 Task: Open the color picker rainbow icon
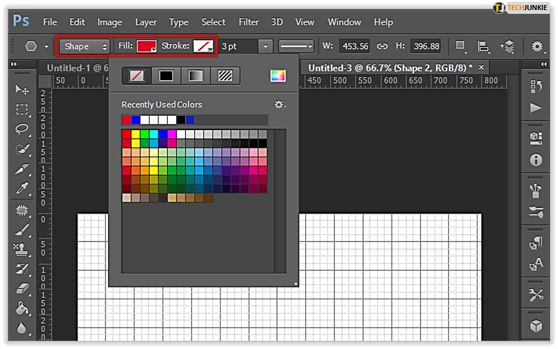tap(278, 76)
